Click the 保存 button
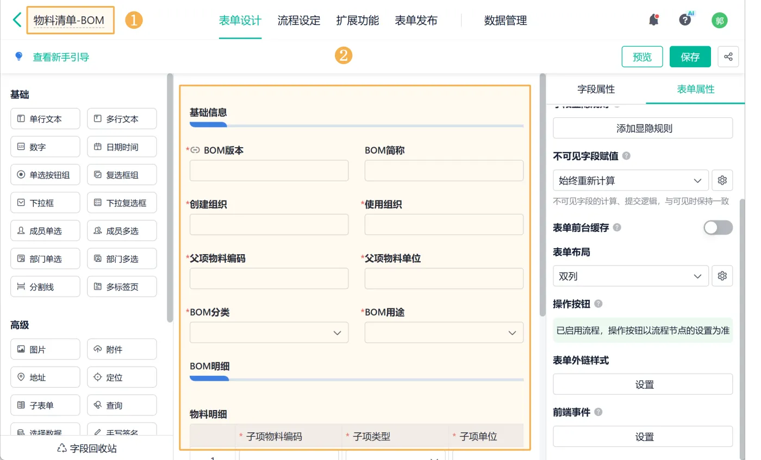 pyautogui.click(x=690, y=56)
